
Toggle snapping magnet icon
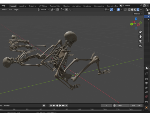(57, 10)
